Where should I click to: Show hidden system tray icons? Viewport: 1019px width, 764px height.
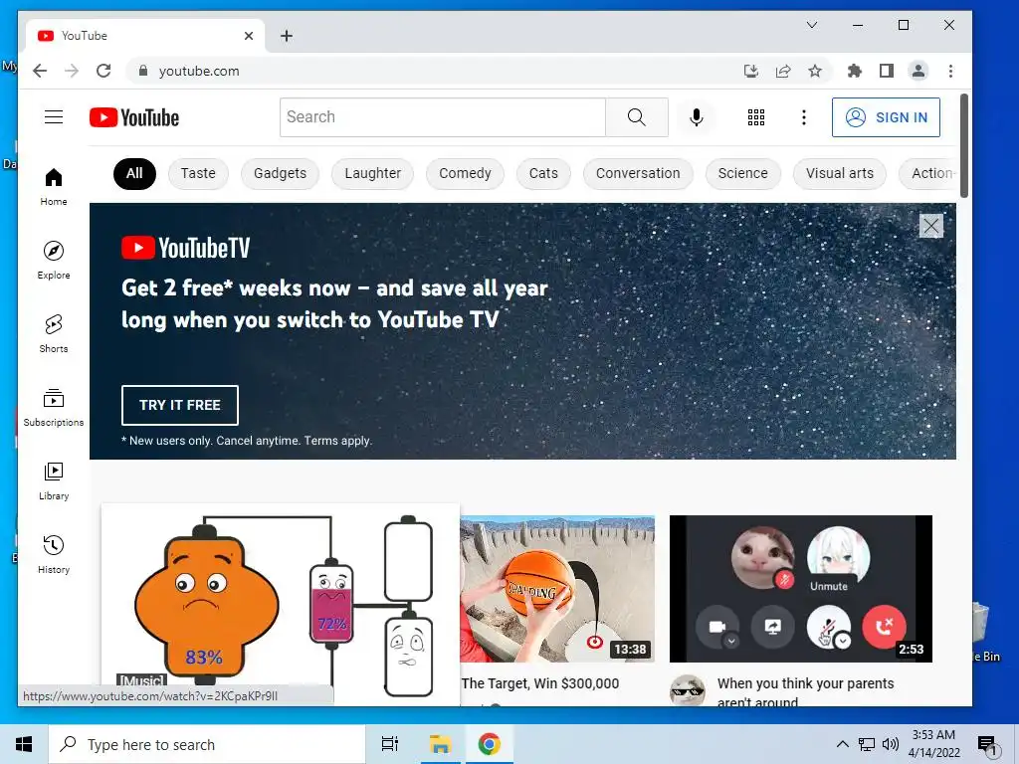(x=842, y=744)
